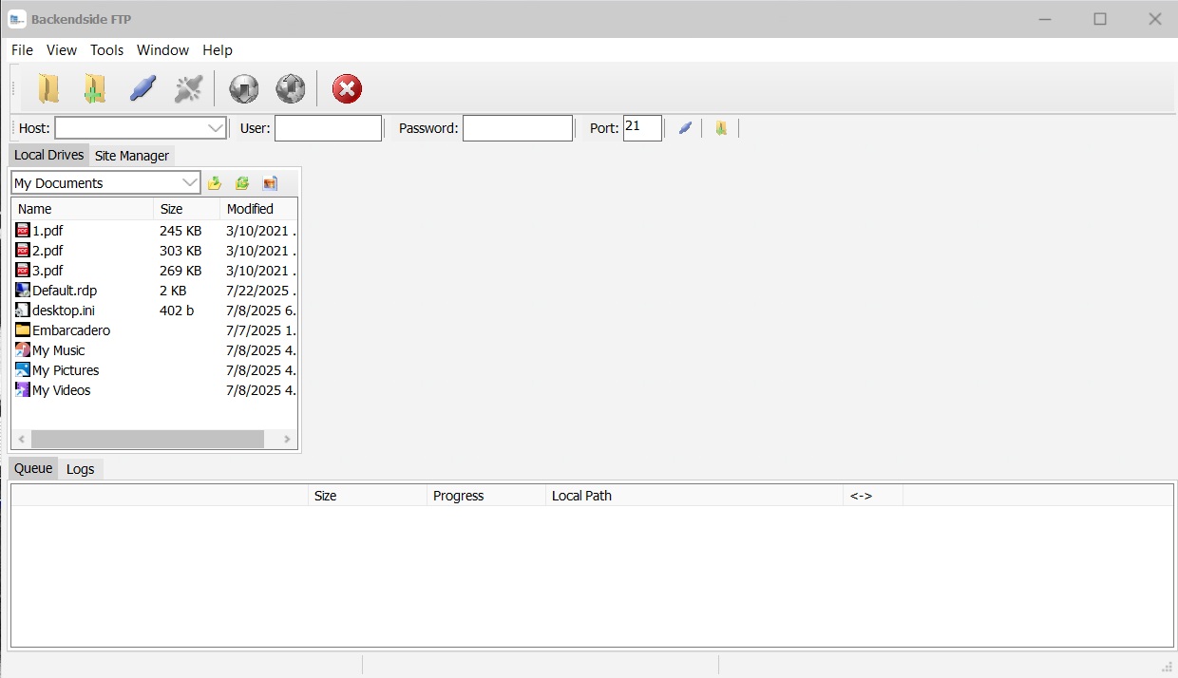Click the Password input field

(518, 127)
